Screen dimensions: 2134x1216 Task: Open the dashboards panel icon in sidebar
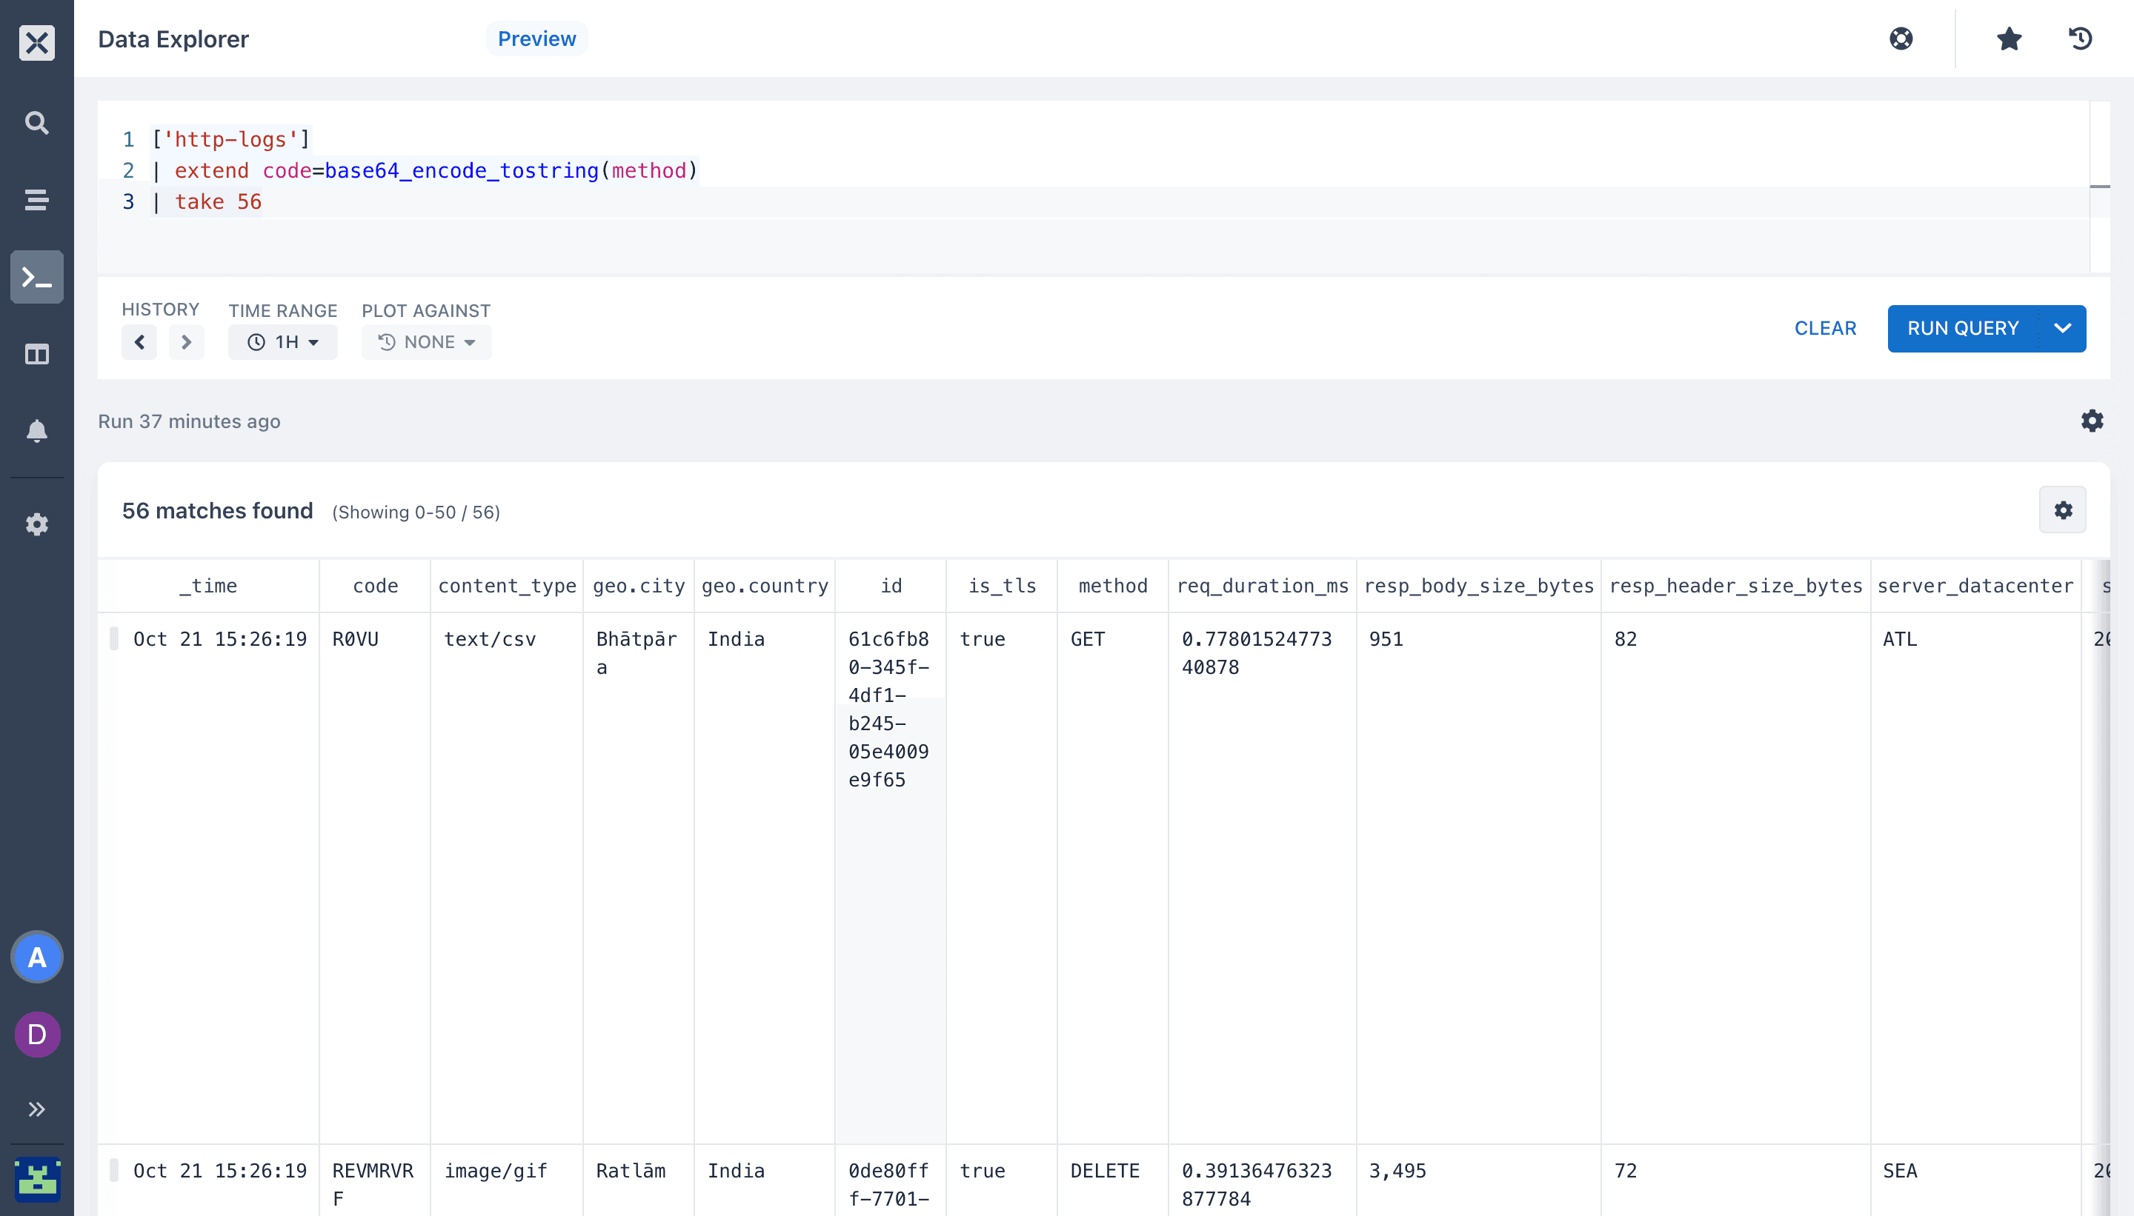37,354
